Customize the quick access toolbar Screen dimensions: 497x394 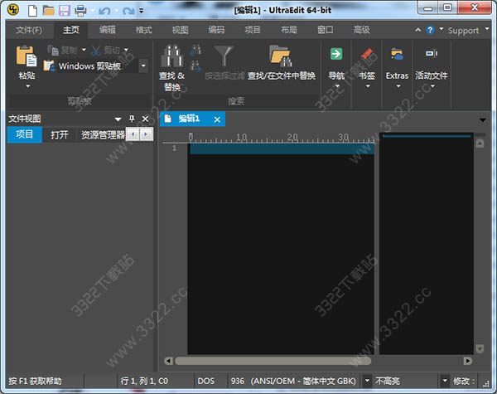click(x=142, y=11)
